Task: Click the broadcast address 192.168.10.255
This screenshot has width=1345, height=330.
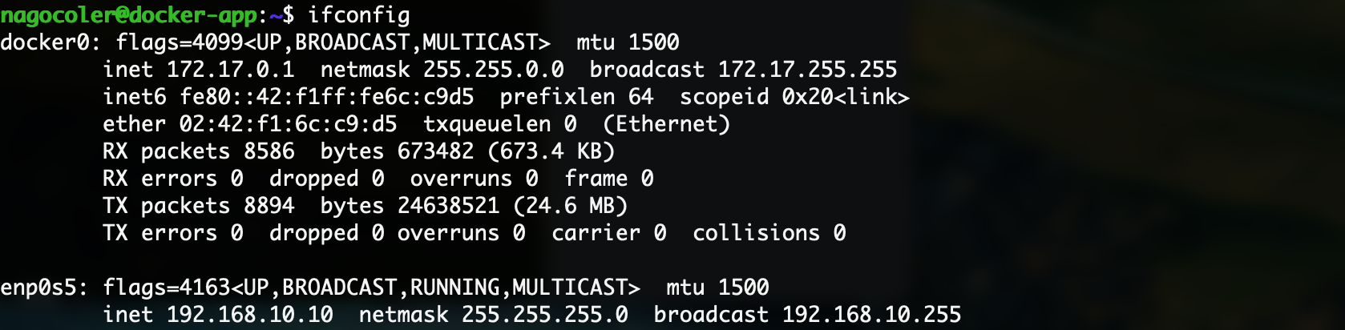Action: 871,315
